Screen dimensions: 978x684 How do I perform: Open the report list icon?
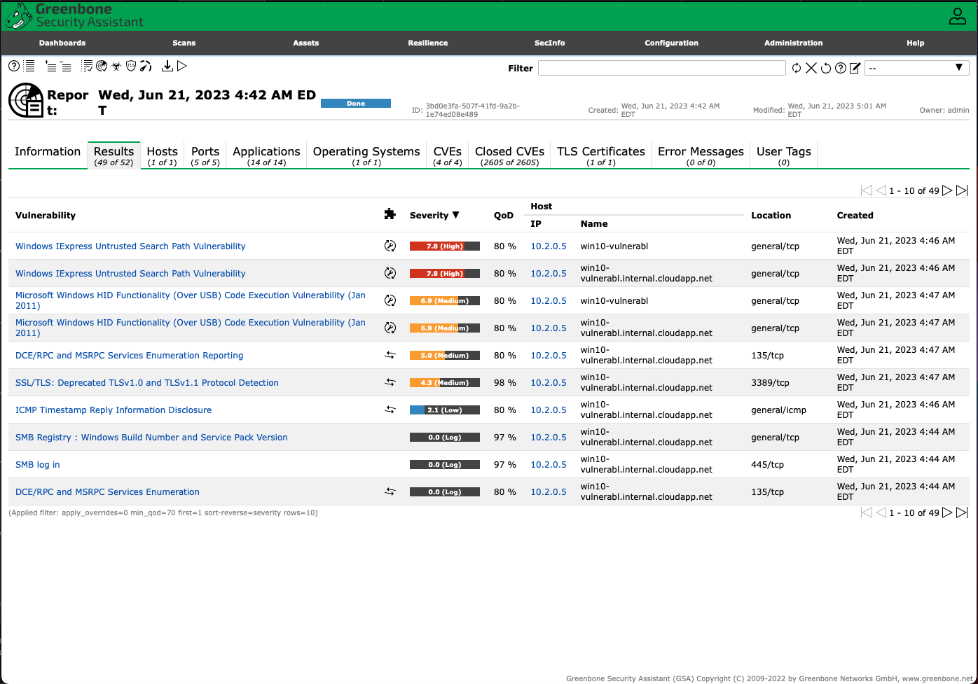point(29,67)
